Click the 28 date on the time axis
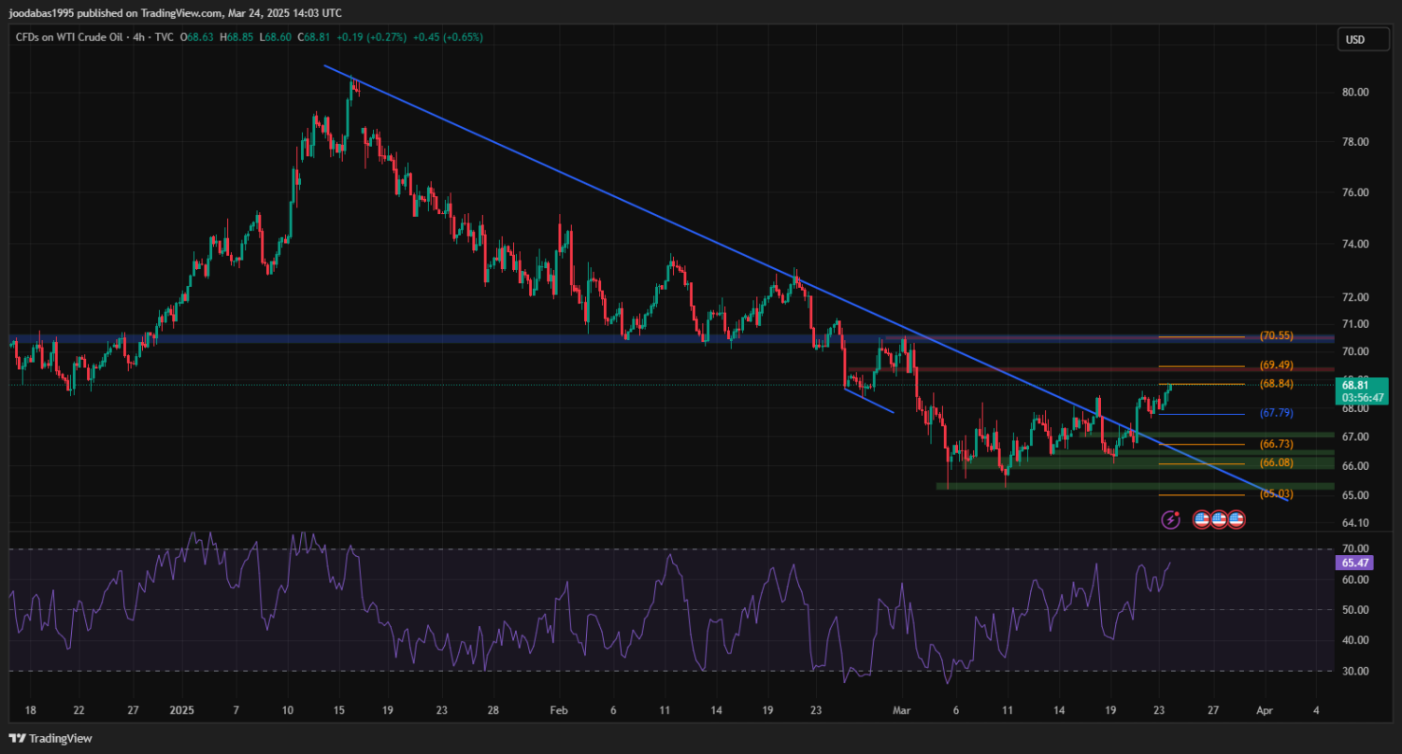 (x=495, y=711)
